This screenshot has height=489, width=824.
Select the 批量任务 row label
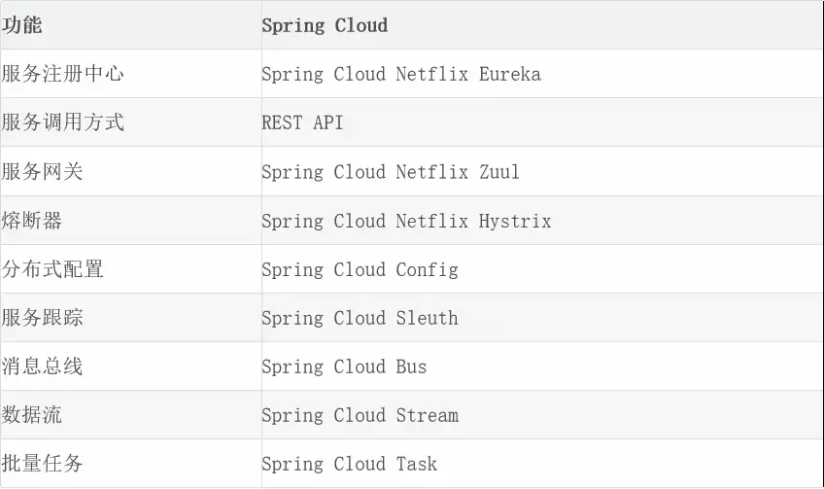(42, 463)
